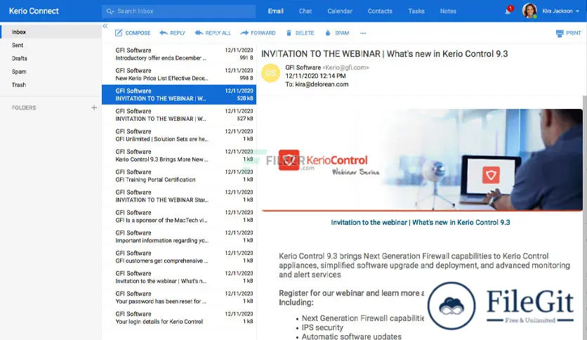This screenshot has height=340, width=587.
Task: Click the sender address Kerio@gfi.com
Action: 345,67
